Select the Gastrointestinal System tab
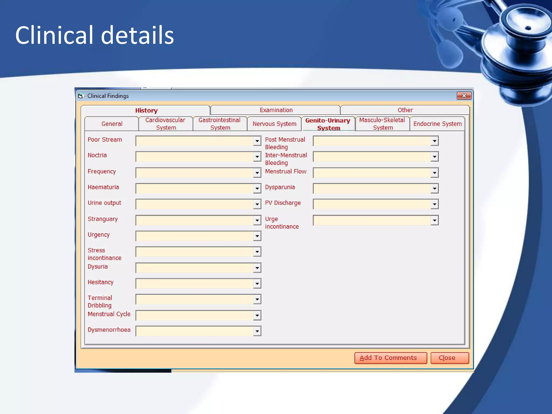This screenshot has height=414, width=552. [220, 124]
